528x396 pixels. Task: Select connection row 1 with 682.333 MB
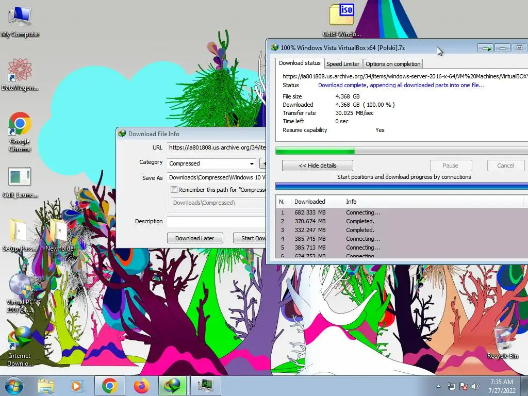pos(402,212)
